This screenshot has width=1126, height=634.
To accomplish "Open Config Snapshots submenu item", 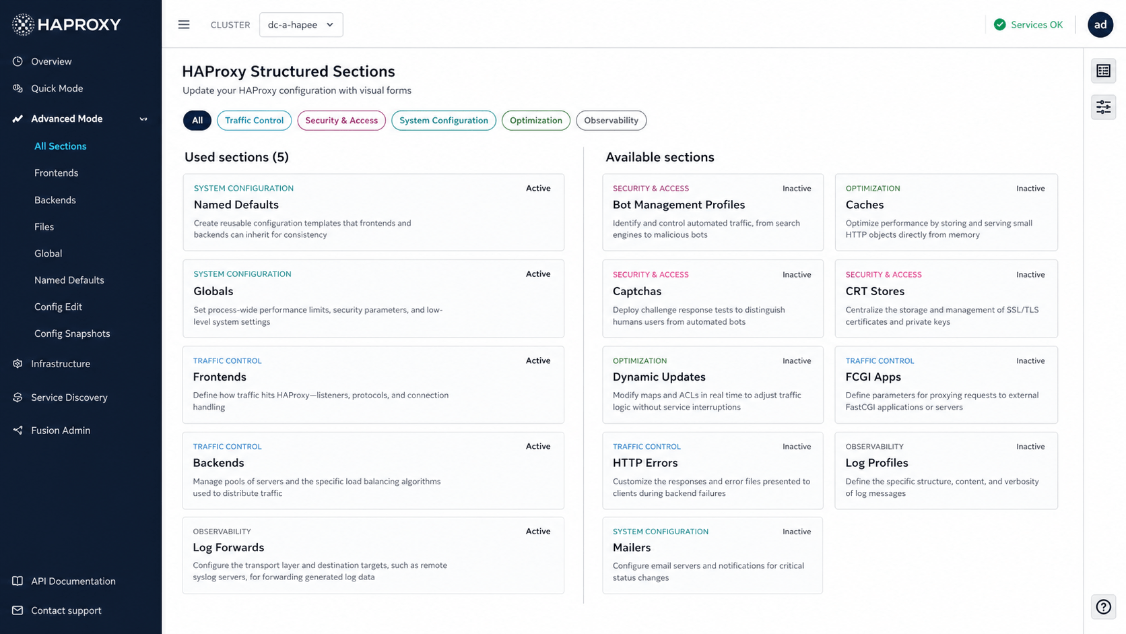I will (72, 334).
